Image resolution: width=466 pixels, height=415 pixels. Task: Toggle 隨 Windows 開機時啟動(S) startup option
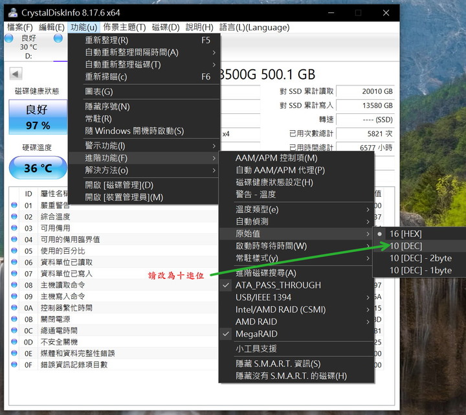(x=144, y=131)
